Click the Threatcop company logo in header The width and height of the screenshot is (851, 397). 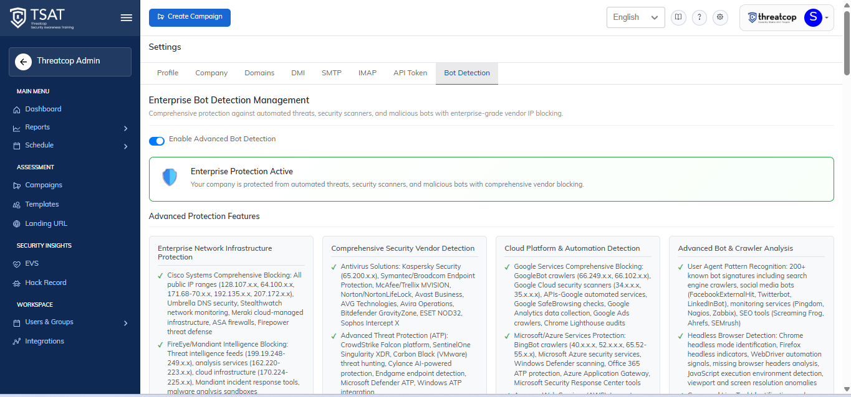772,18
